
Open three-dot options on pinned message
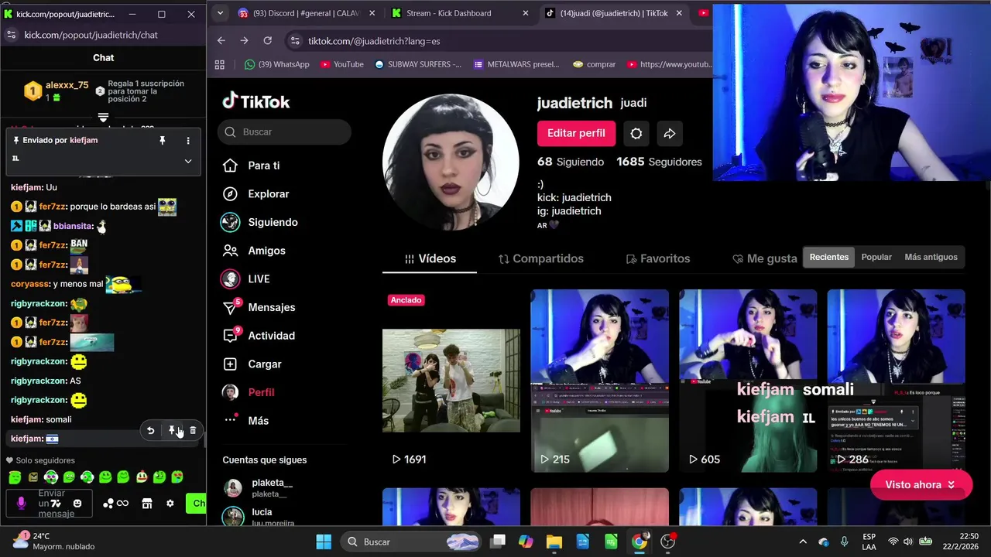click(187, 140)
